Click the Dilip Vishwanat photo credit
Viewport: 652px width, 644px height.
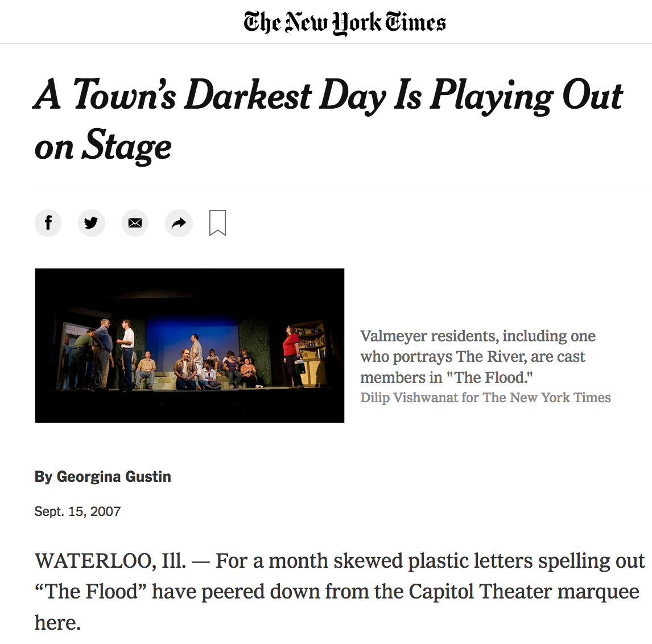[x=485, y=398]
